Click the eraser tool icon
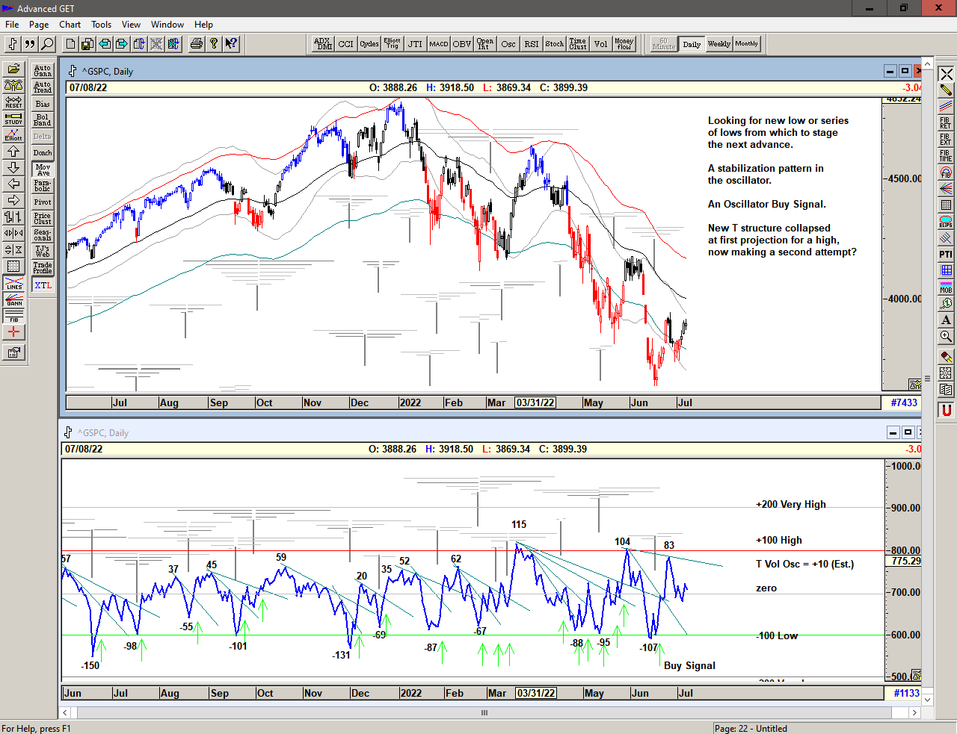The height and width of the screenshot is (734, 957). pos(946,357)
